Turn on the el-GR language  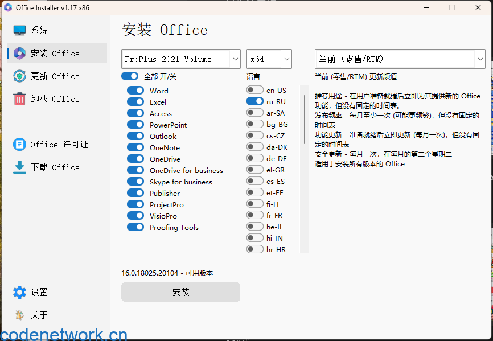(x=255, y=170)
